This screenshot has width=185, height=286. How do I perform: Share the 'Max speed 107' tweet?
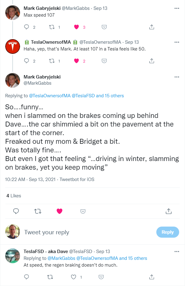pyautogui.click(x=152, y=27)
